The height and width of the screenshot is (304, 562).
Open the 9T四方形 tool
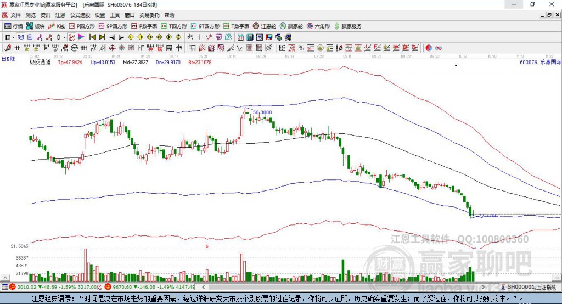(x=205, y=26)
